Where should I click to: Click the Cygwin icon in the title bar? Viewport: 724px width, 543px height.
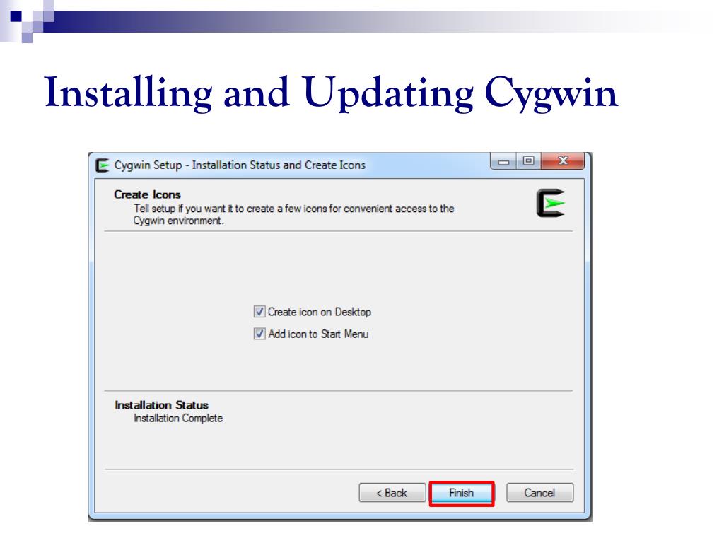pyautogui.click(x=102, y=165)
